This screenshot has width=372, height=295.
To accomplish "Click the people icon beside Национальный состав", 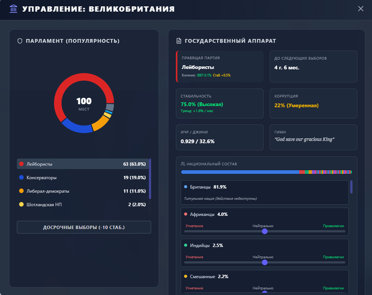I will click(x=183, y=164).
